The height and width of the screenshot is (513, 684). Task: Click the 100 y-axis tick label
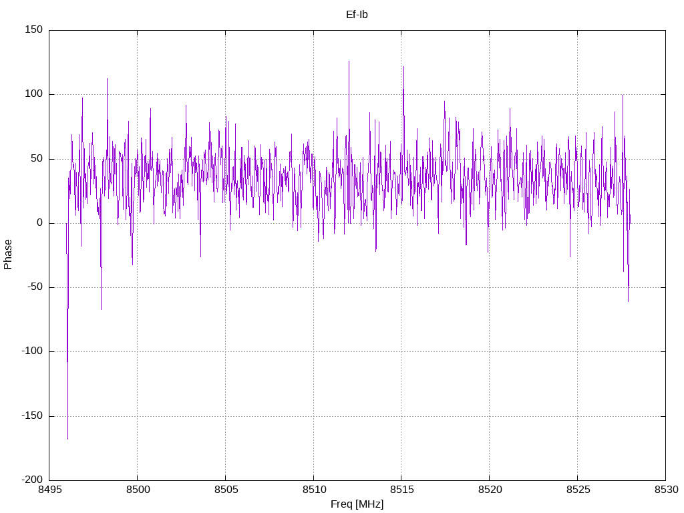coord(34,94)
